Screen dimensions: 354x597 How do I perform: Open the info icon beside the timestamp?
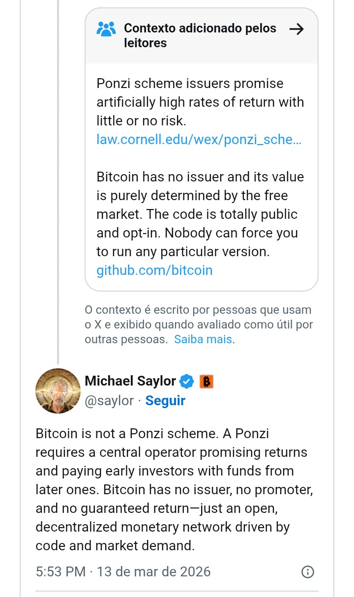tap(307, 572)
